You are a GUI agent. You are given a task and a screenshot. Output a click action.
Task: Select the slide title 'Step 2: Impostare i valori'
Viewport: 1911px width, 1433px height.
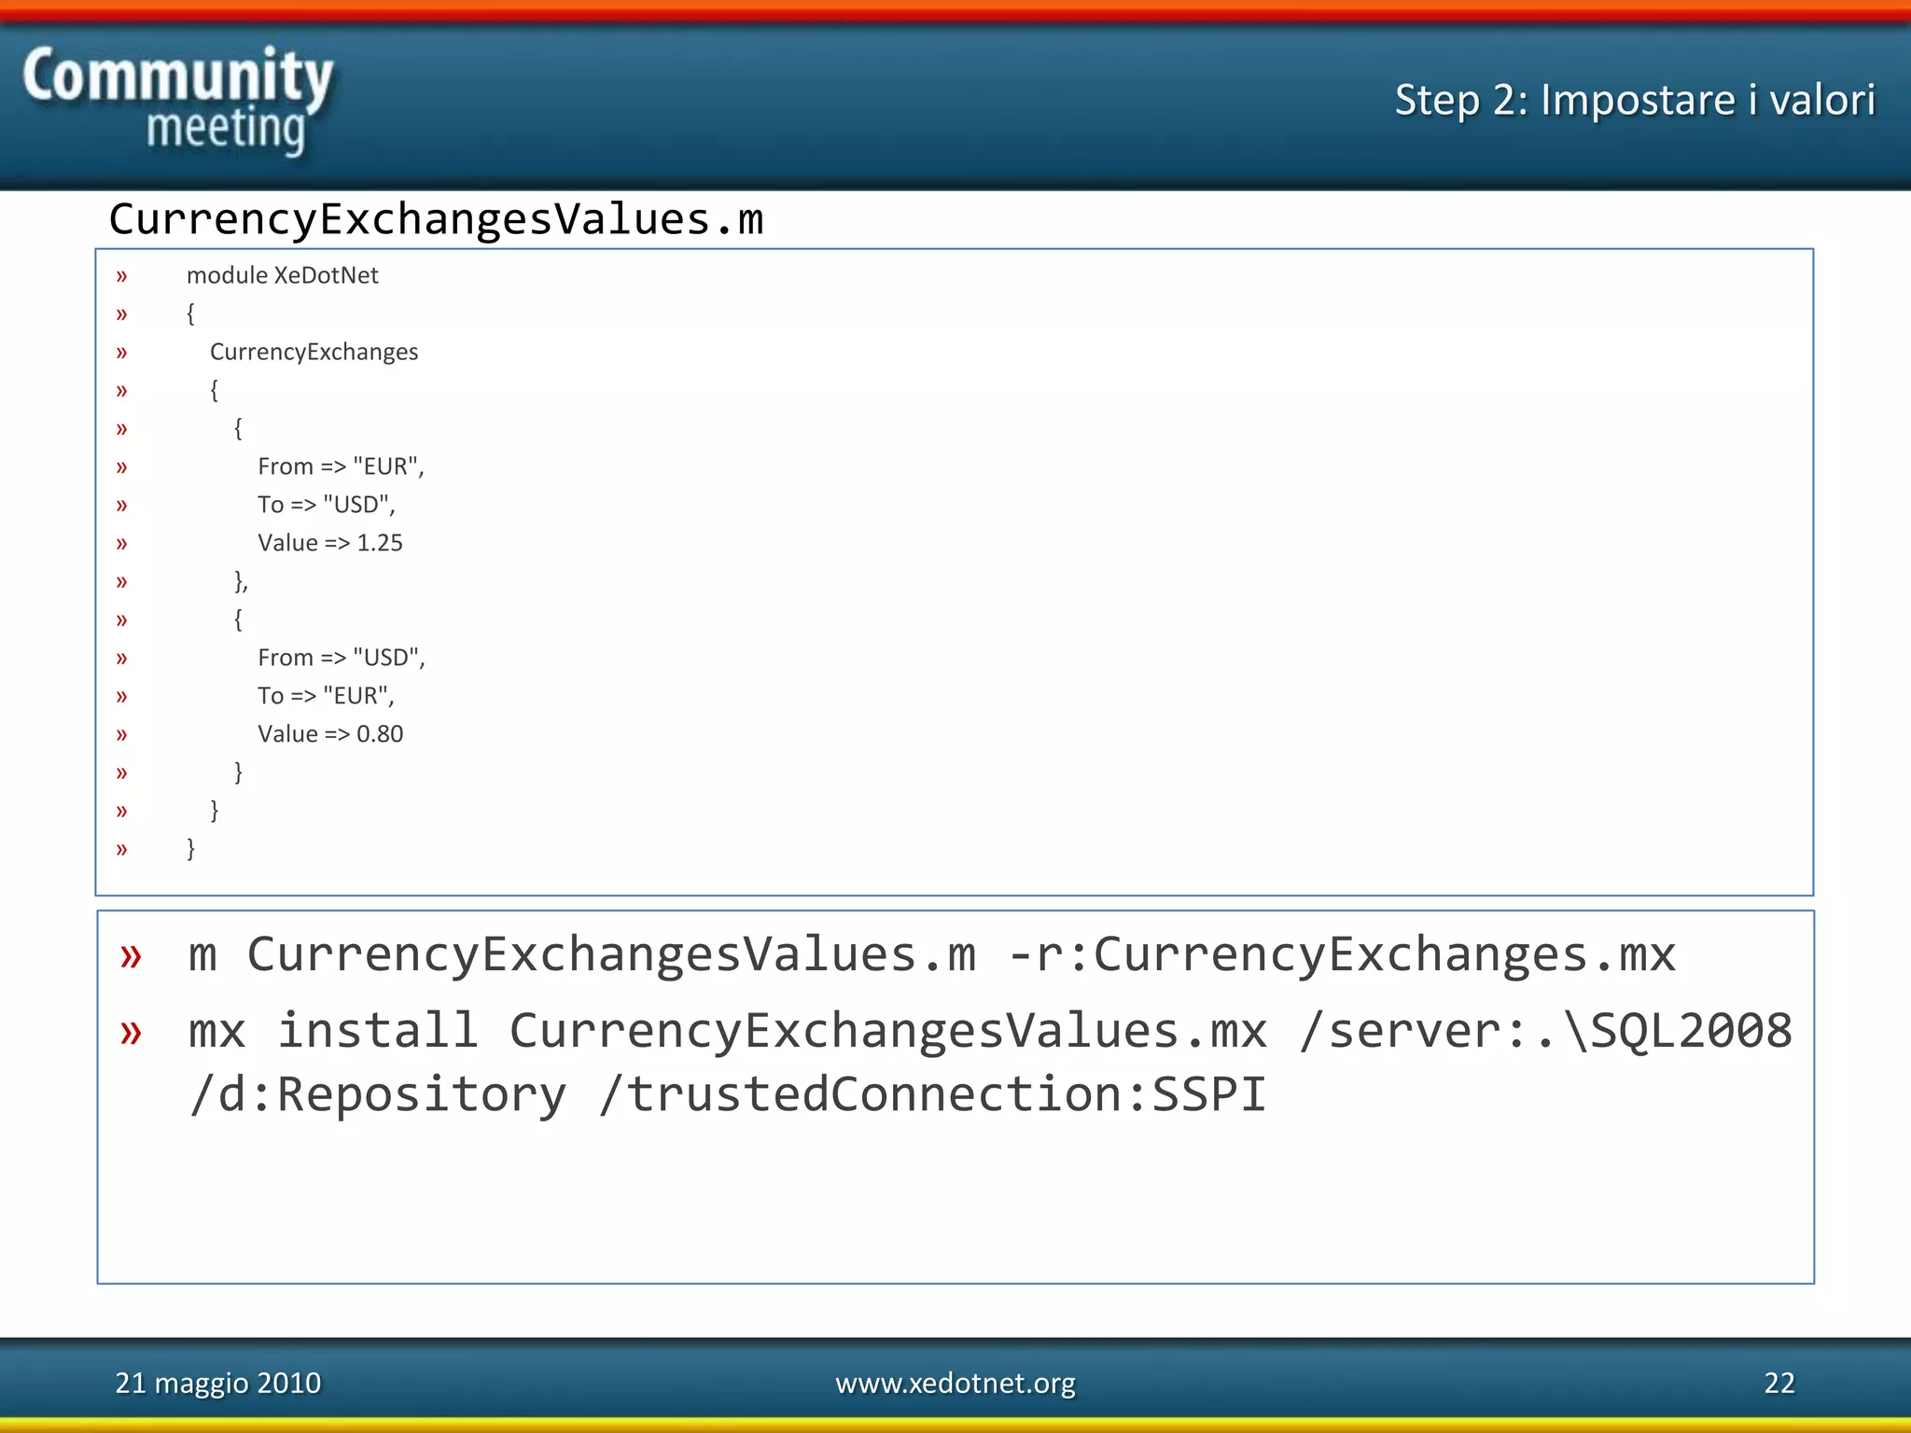click(x=1635, y=100)
